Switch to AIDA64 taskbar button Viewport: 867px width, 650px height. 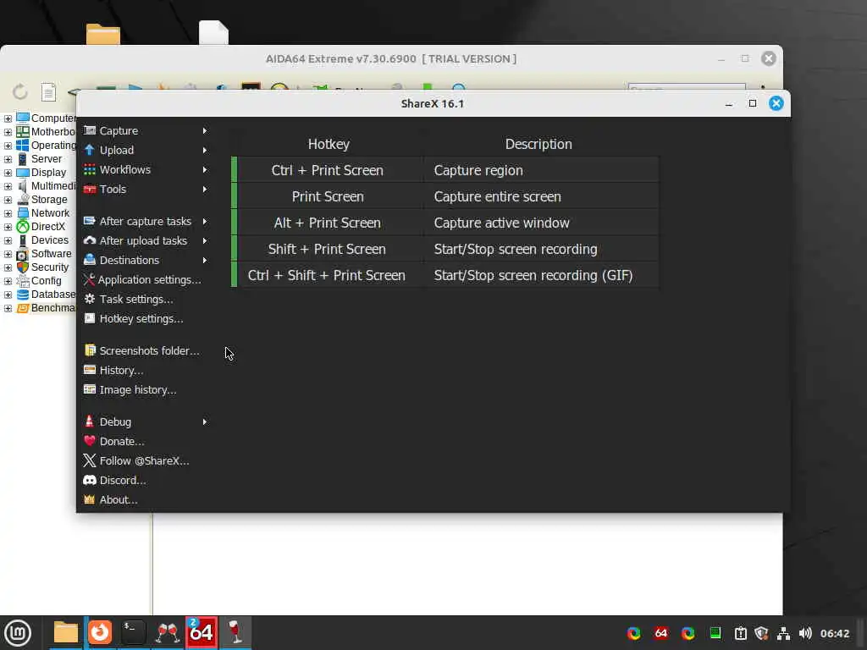click(202, 632)
